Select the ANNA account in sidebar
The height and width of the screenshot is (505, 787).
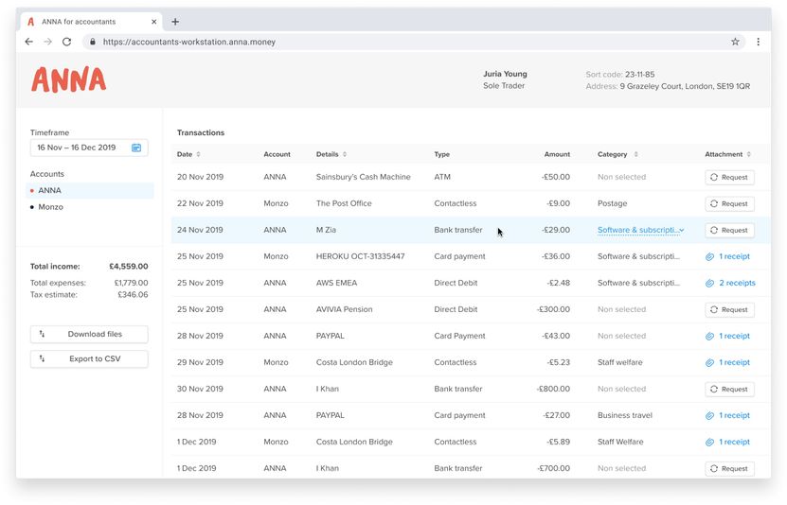pyautogui.click(x=49, y=191)
